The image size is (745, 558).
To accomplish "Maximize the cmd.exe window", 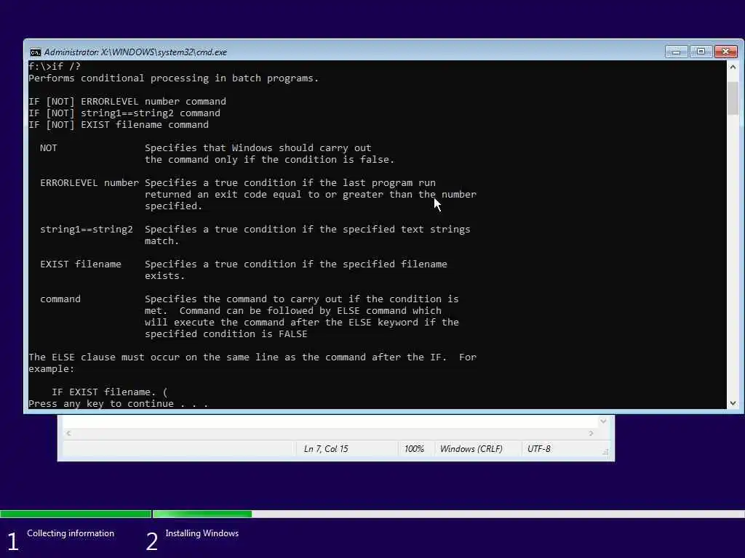I will pos(701,52).
